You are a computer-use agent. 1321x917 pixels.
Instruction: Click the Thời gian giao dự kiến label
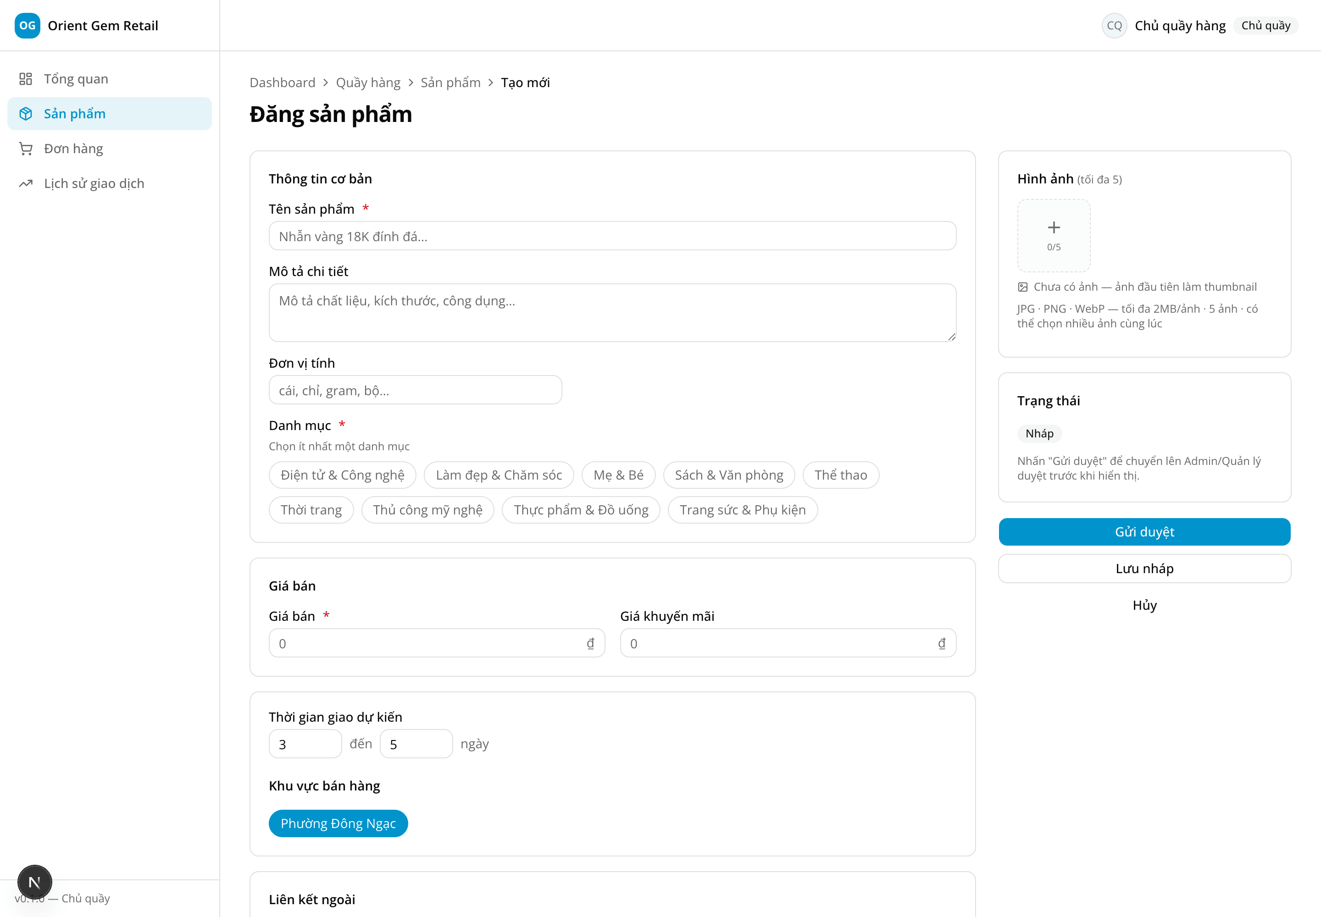[x=335, y=717]
